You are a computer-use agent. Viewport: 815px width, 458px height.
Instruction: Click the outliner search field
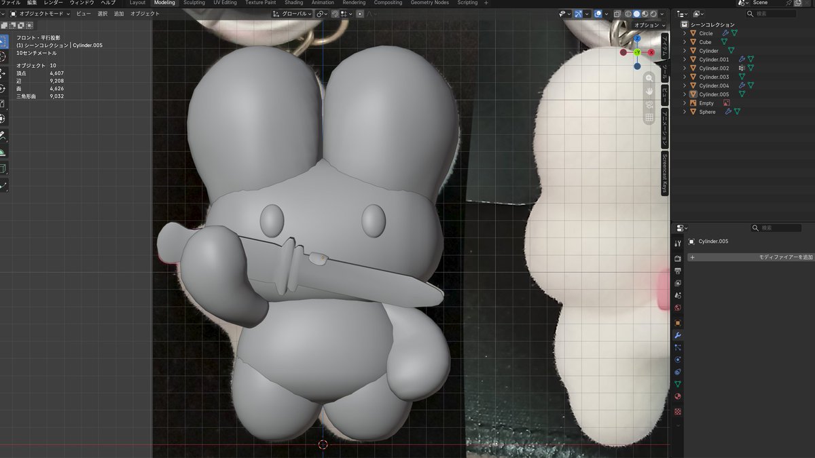pos(771,14)
